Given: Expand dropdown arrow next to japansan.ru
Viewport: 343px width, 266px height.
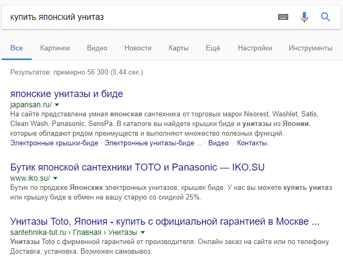Looking at the screenshot, I should pyautogui.click(x=57, y=105).
